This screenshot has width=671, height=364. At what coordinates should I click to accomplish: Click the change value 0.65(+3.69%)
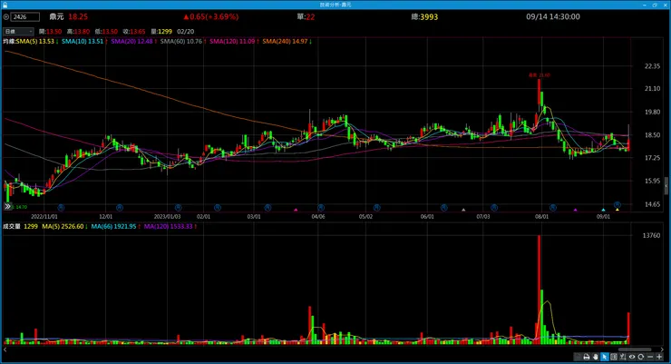click(211, 16)
